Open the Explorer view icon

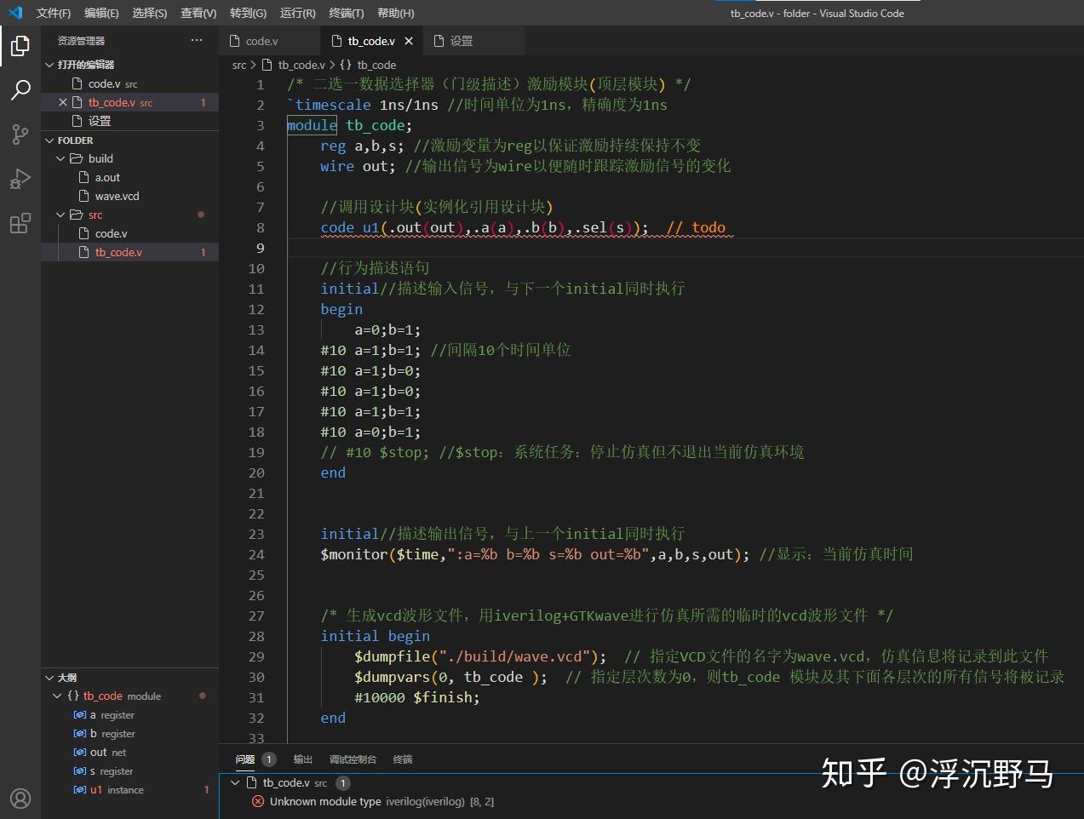pos(20,47)
